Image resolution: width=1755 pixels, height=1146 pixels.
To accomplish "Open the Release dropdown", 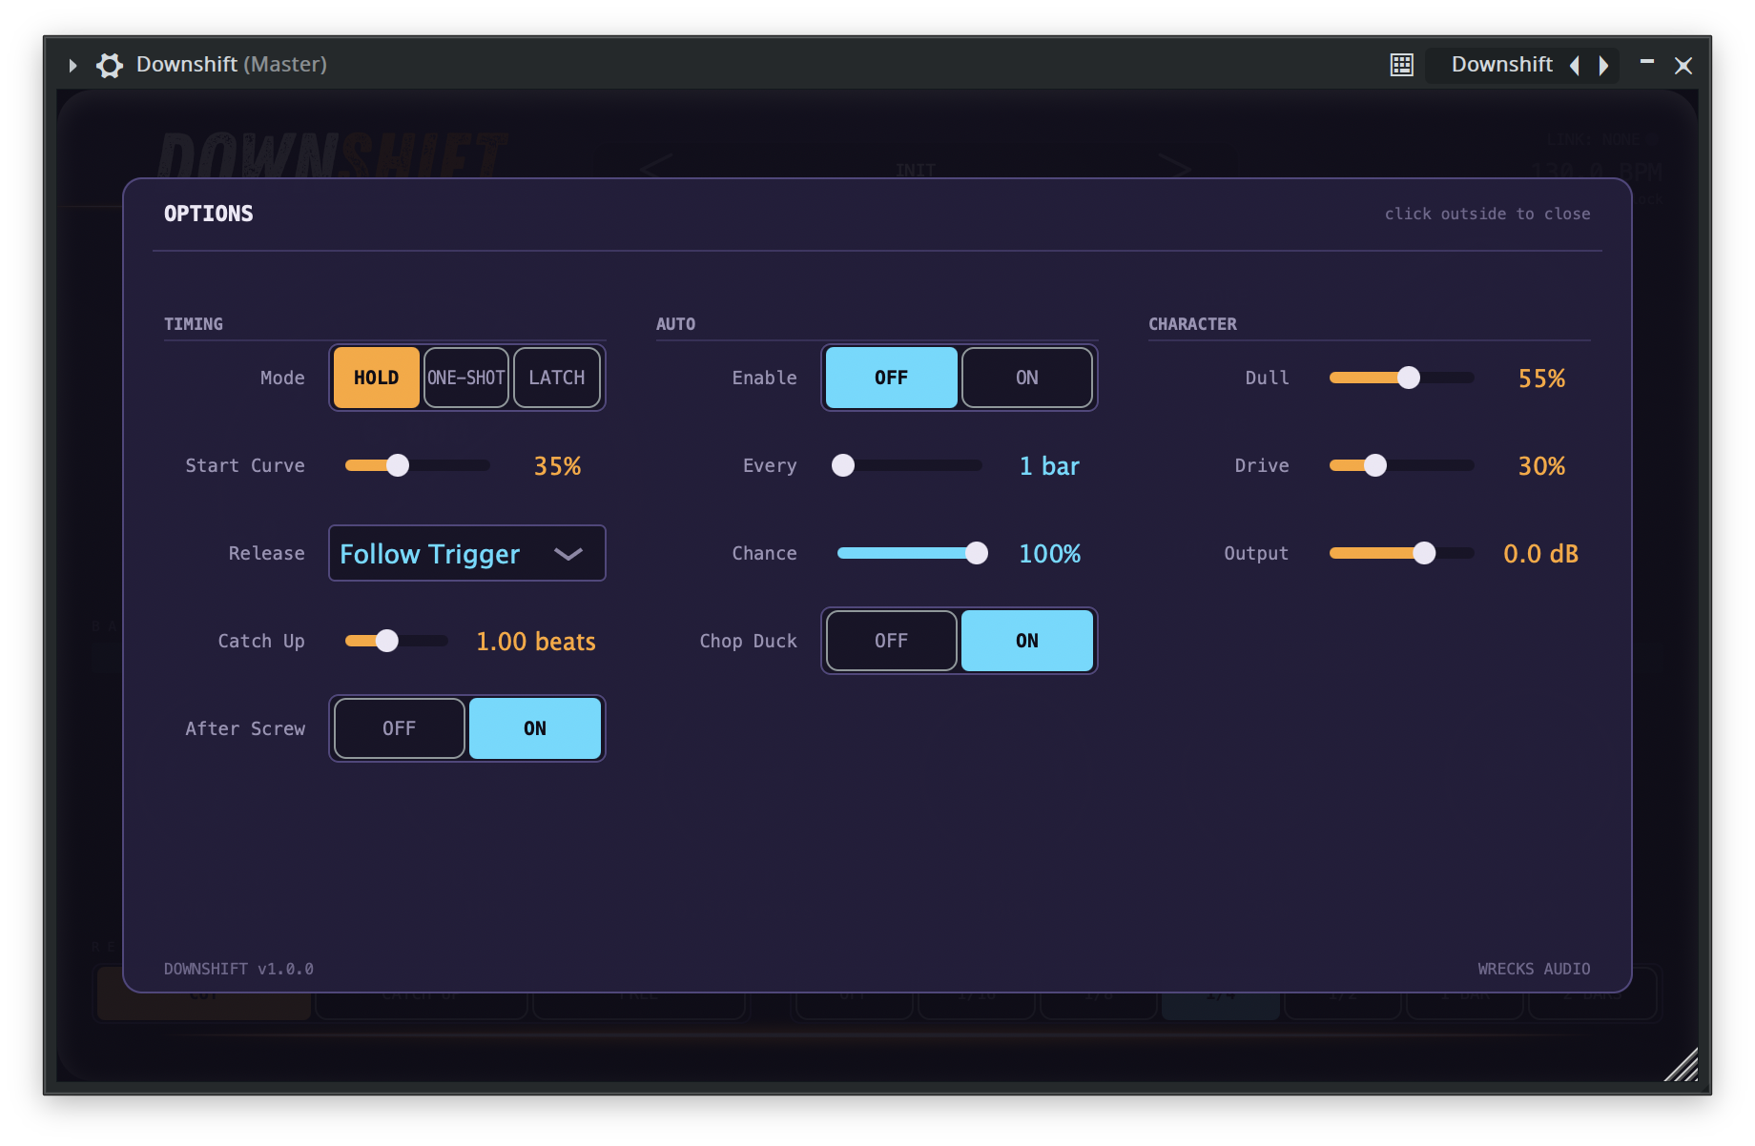I will pyautogui.click(x=467, y=553).
